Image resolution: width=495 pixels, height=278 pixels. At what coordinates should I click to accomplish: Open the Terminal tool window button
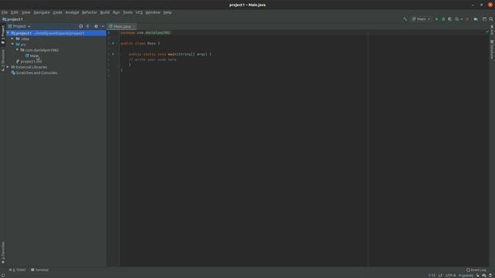pyautogui.click(x=39, y=270)
